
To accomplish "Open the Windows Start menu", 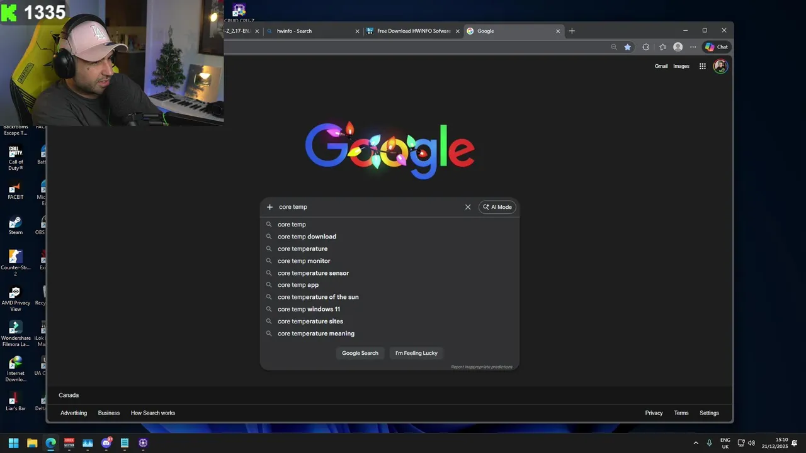I will pos(13,443).
